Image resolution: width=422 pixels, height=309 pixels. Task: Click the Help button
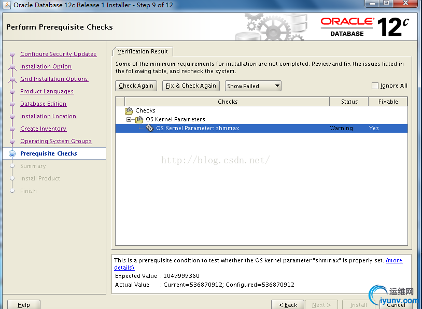coord(24,305)
